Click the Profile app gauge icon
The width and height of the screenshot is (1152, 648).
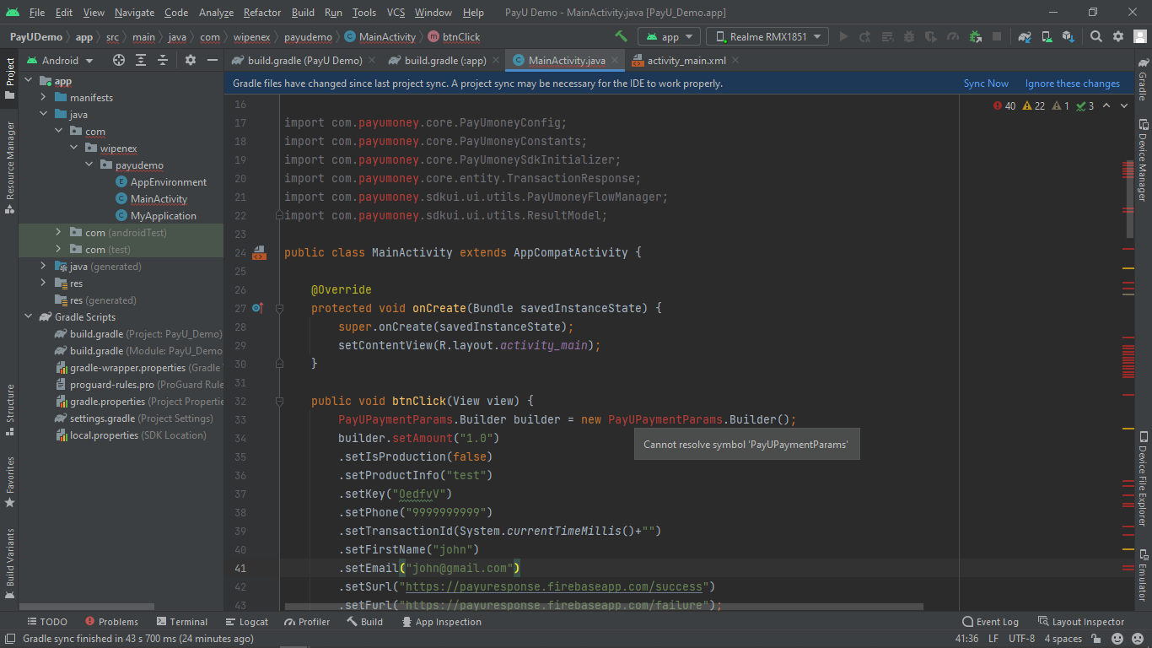point(953,36)
